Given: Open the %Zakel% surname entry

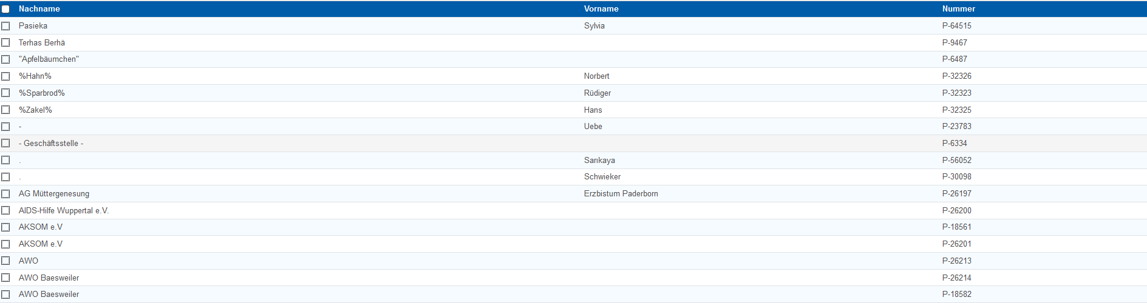Looking at the screenshot, I should [35, 110].
